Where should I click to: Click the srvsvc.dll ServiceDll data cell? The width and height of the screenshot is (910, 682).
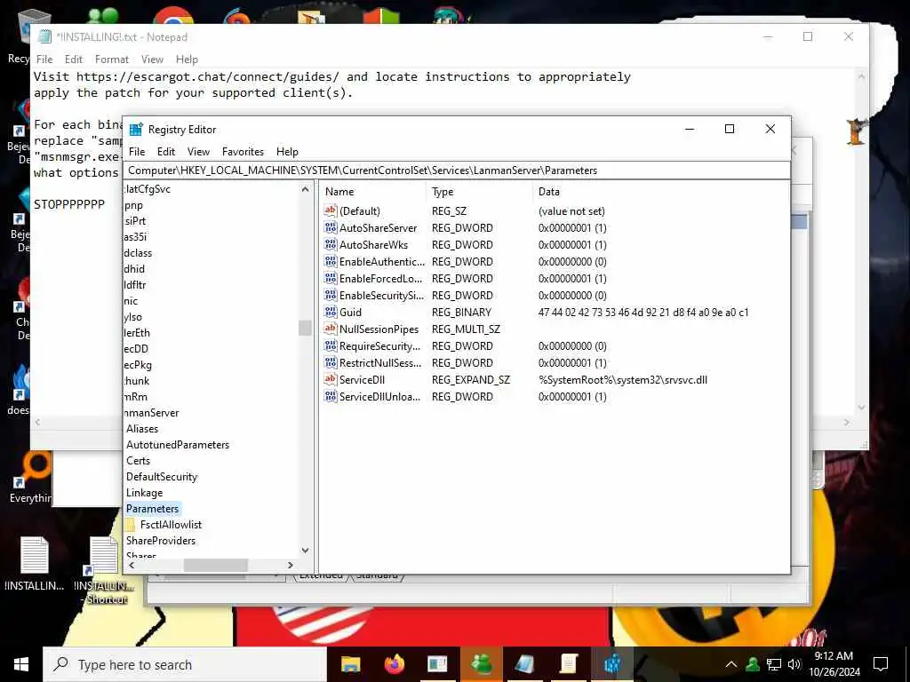623,380
